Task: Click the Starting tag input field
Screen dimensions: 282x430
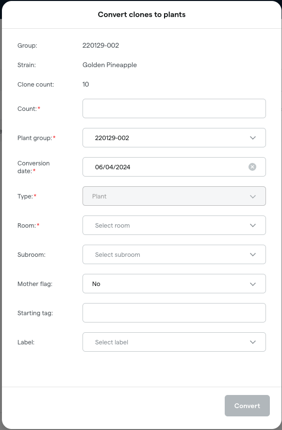Action: [x=174, y=313]
